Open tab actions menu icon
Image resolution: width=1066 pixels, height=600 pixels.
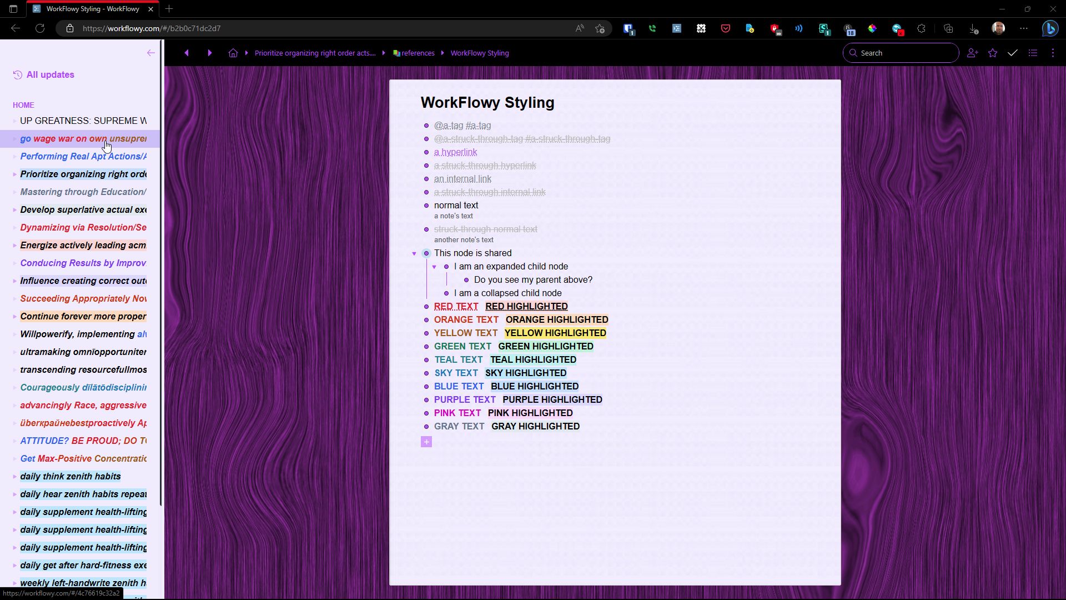coord(13,9)
